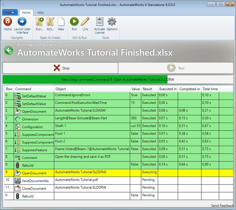Image resolution: width=236 pixels, height=210 pixels.
Task: Select the Pending result for SaveDocumentAs
Action: pyautogui.click(x=150, y=181)
